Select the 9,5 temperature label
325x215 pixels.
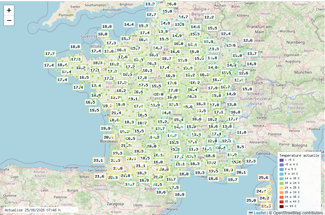click(240, 147)
